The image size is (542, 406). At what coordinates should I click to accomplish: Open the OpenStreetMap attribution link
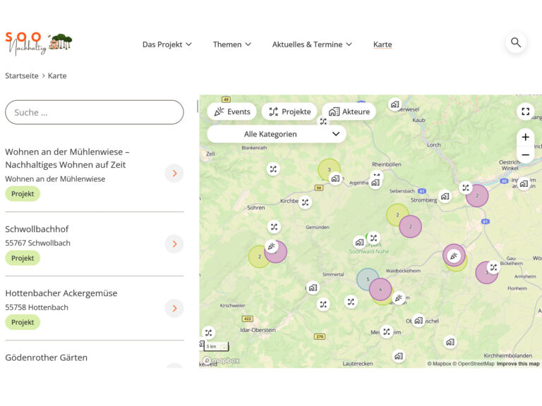[x=474, y=364]
